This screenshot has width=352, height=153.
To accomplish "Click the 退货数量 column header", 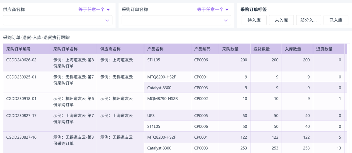I will click(x=329, y=49).
